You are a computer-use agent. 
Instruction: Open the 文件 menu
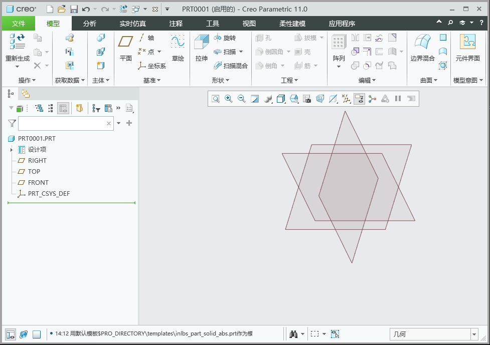pos(19,23)
